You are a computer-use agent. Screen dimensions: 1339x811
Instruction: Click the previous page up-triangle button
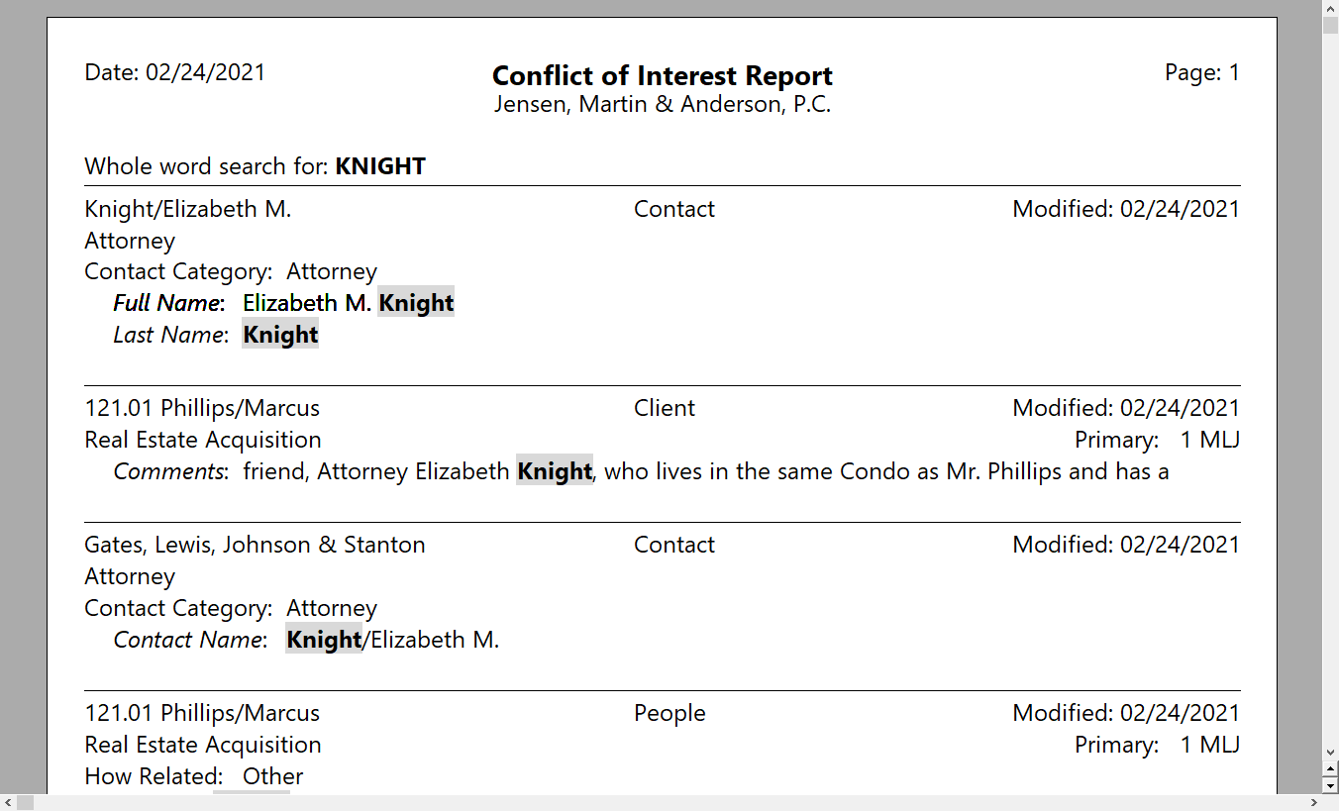point(1330,769)
